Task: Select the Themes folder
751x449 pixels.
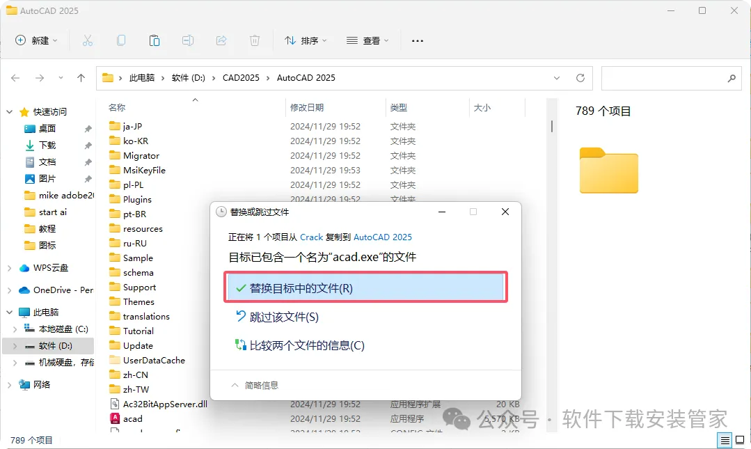Action: point(139,301)
